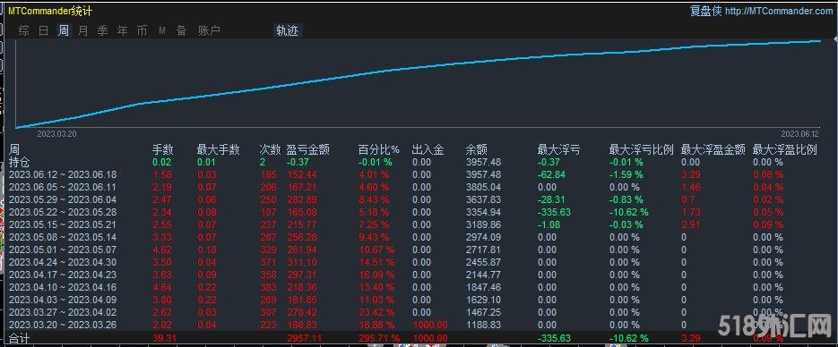Image resolution: width=838 pixels, height=347 pixels.
Task: Click the max floating loss -28.31
Action: pos(551,200)
